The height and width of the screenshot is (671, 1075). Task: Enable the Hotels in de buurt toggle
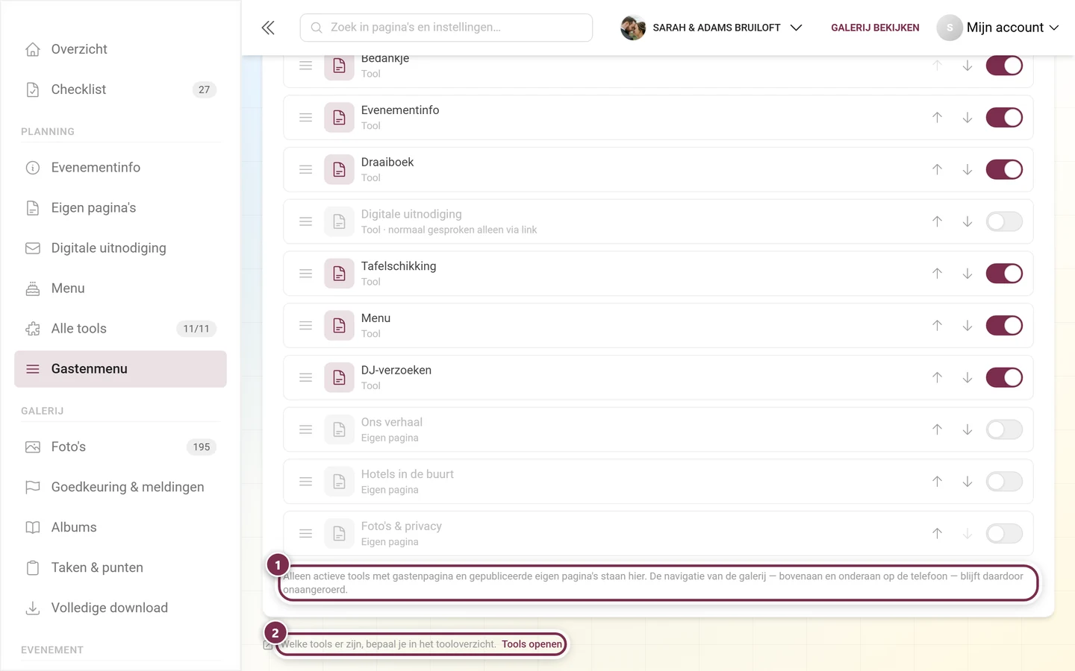[1004, 482]
